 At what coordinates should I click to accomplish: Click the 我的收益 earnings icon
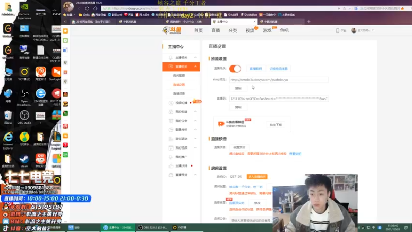[x=171, y=111]
